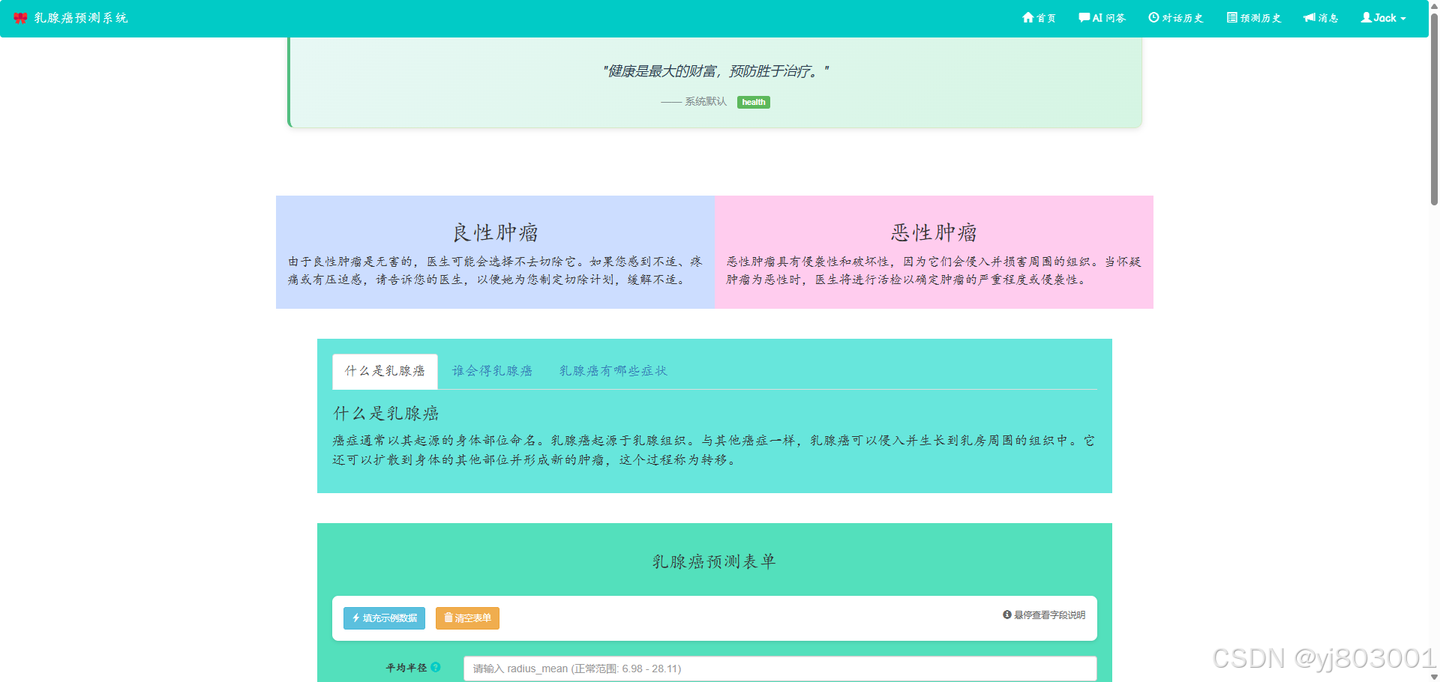Click the help icon next to 平均半径
Screen dimensions: 1440x682
point(436,667)
